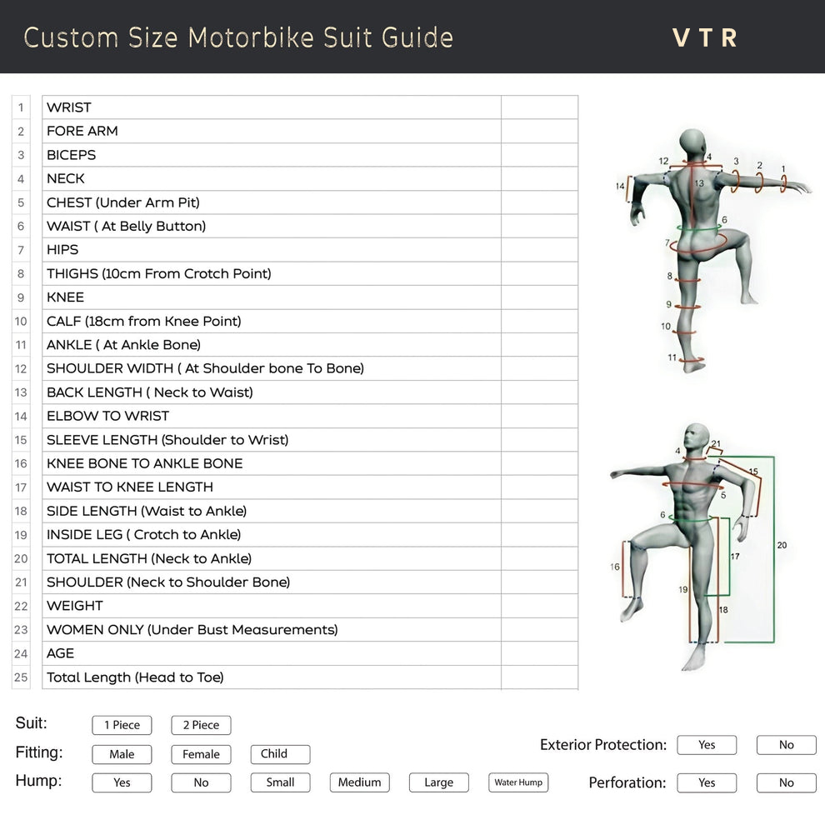The width and height of the screenshot is (825, 825).
Task: Select the 1 Piece suit option
Action: pyautogui.click(x=122, y=725)
